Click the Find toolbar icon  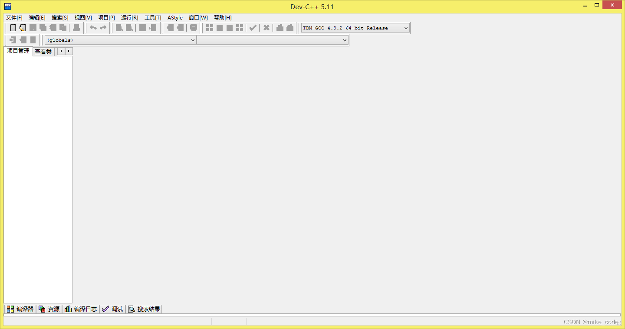(x=119, y=28)
